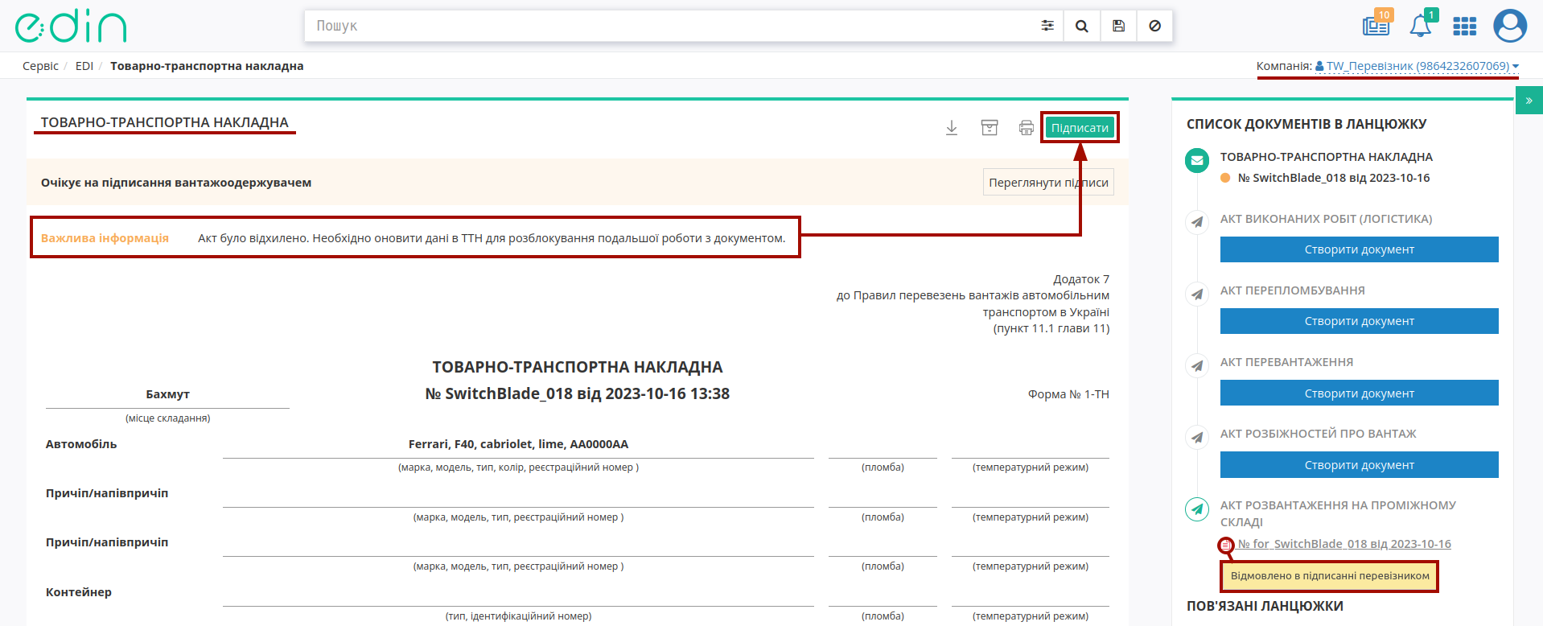Click the red status icon beside for_SwitchBlade_018
Image resolution: width=1543 pixels, height=626 pixels.
1225,545
